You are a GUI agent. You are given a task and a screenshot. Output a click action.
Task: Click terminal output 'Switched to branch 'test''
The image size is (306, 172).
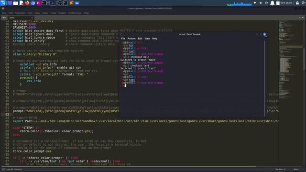[x=138, y=68]
